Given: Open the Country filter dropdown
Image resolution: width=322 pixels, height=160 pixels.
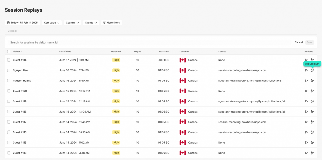Looking at the screenshot, I should pyautogui.click(x=72, y=23).
